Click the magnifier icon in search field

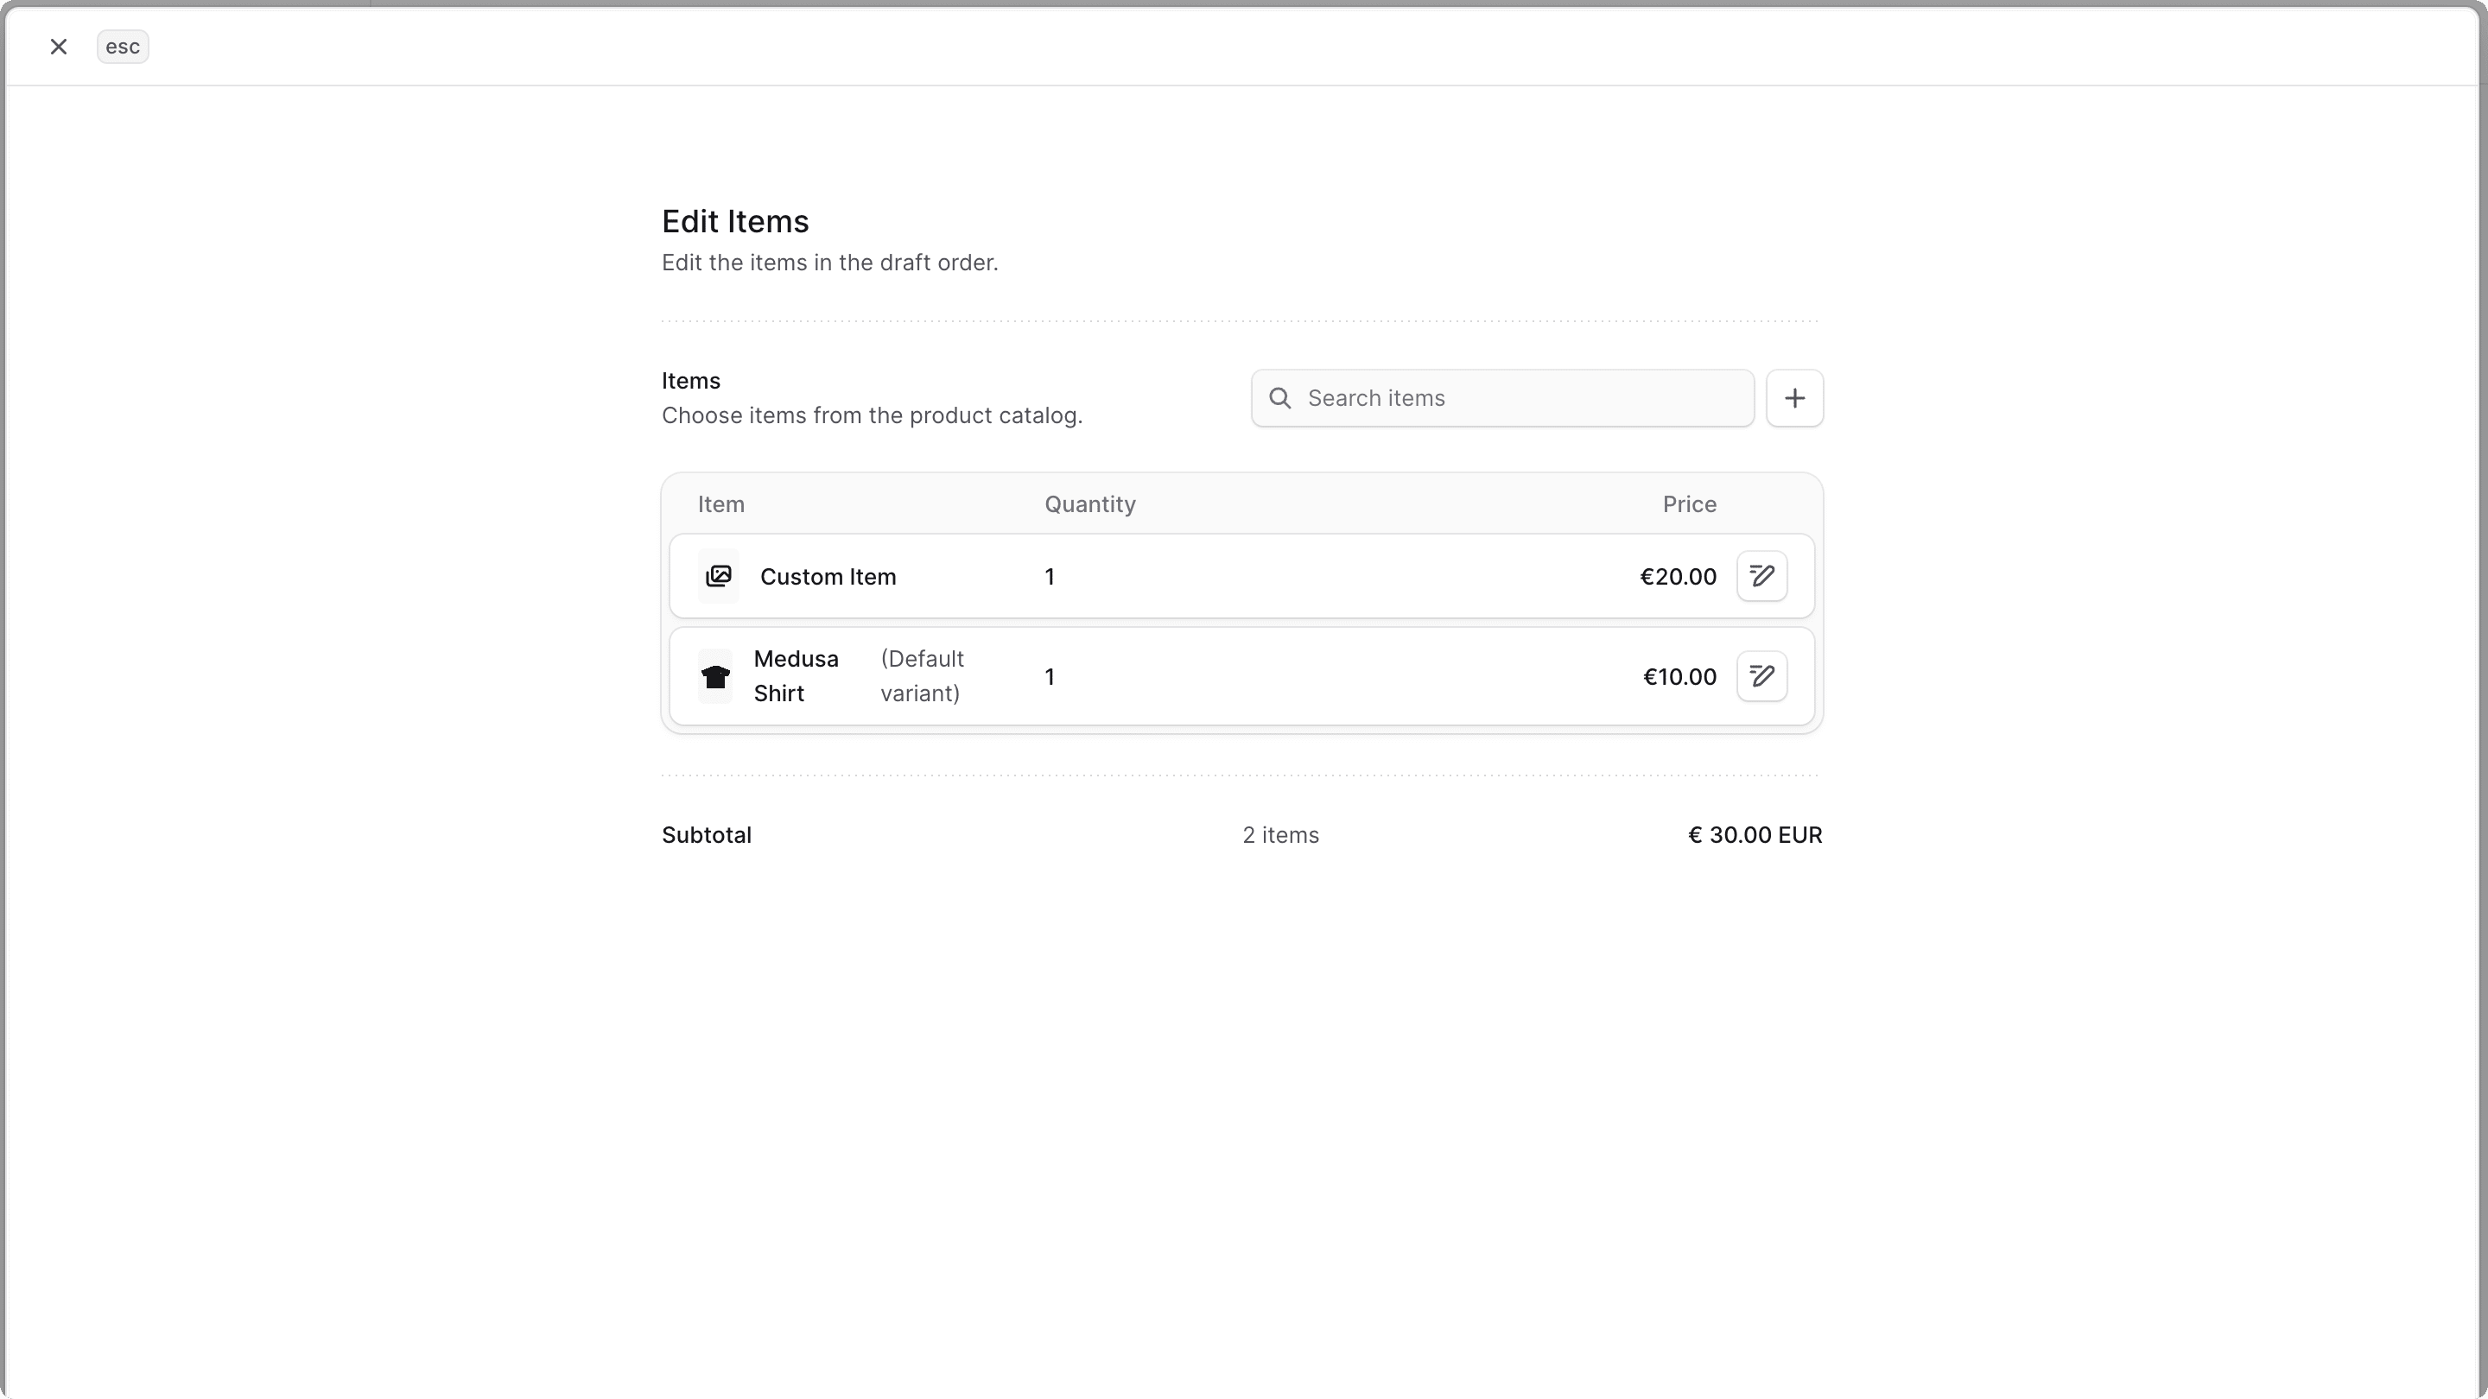point(1279,398)
